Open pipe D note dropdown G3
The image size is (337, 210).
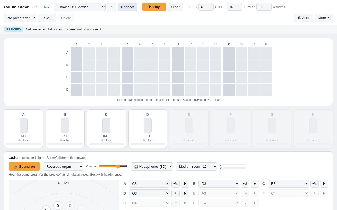149,193
